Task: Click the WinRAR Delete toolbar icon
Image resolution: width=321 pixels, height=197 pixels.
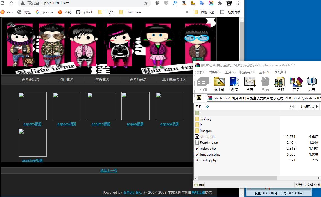Action: pyautogui.click(x=265, y=82)
